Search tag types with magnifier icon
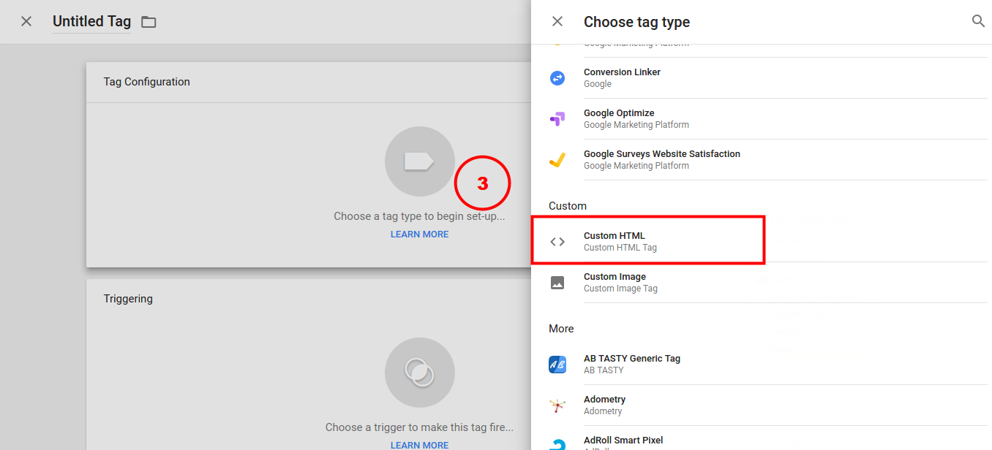This screenshot has height=450, width=992. pos(978,21)
